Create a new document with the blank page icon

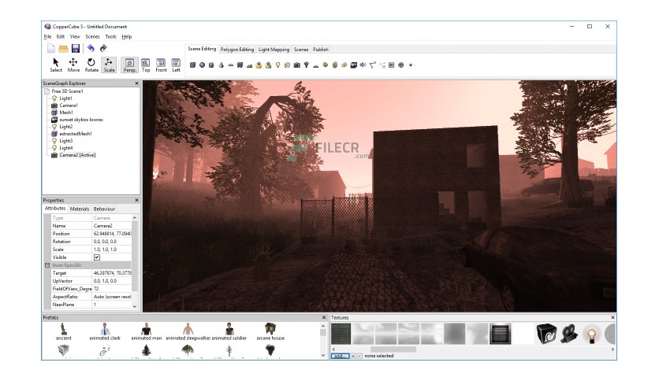click(x=51, y=49)
